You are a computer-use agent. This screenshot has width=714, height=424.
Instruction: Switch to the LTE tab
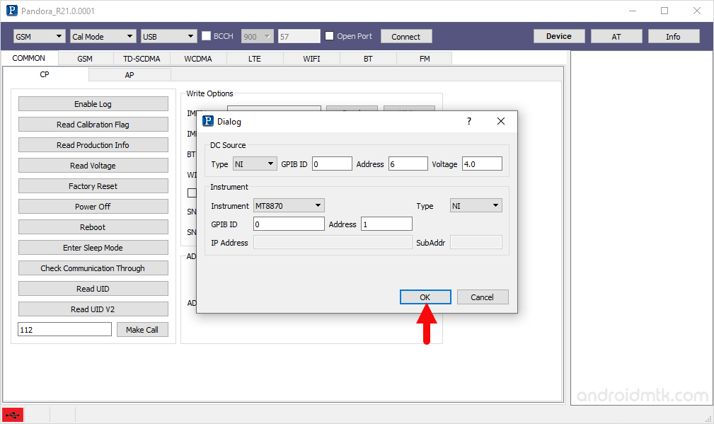point(254,59)
